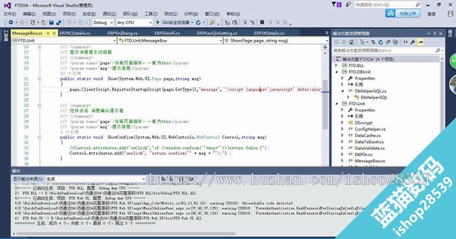Click the 登录 sign-in link
The image size is (456, 239).
[x=432, y=14]
